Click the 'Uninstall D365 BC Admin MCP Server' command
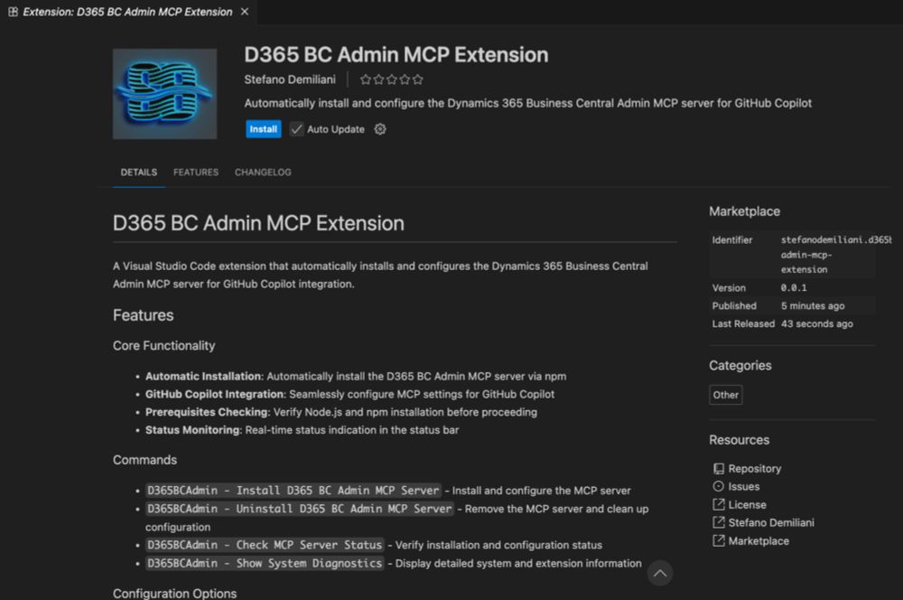The height and width of the screenshot is (600, 903). pos(300,509)
